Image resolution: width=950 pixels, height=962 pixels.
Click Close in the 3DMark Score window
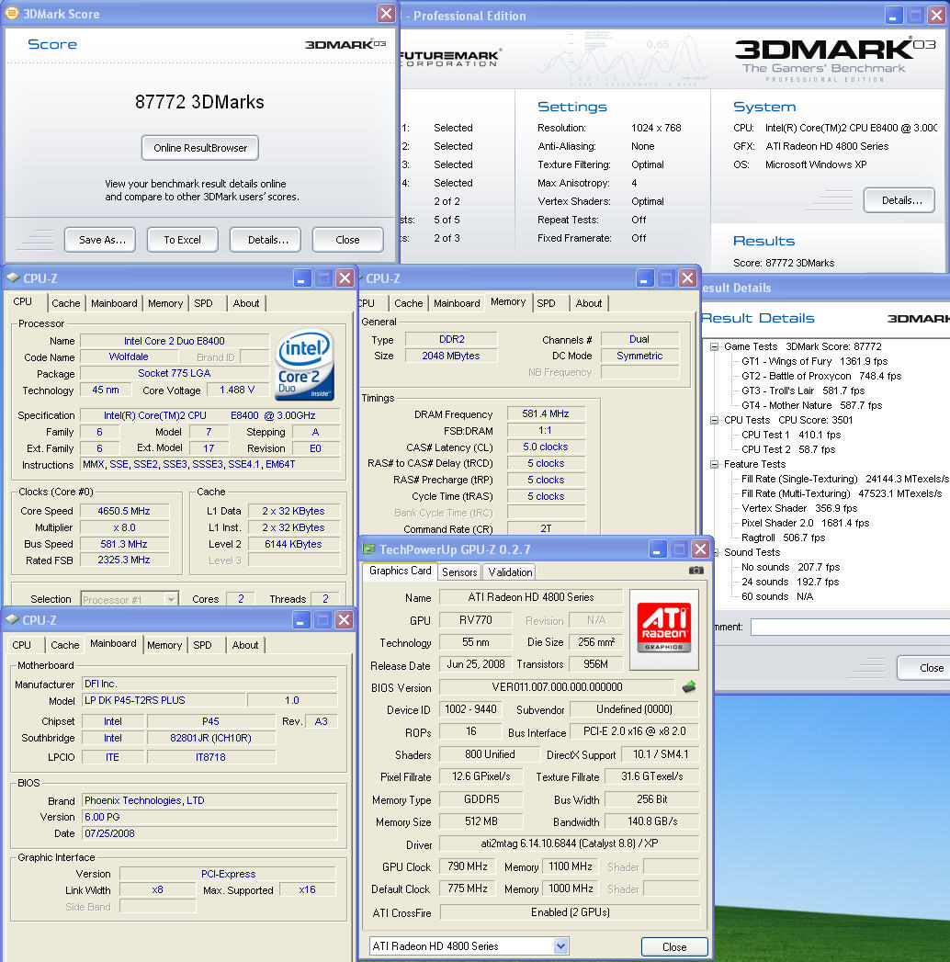(x=347, y=240)
